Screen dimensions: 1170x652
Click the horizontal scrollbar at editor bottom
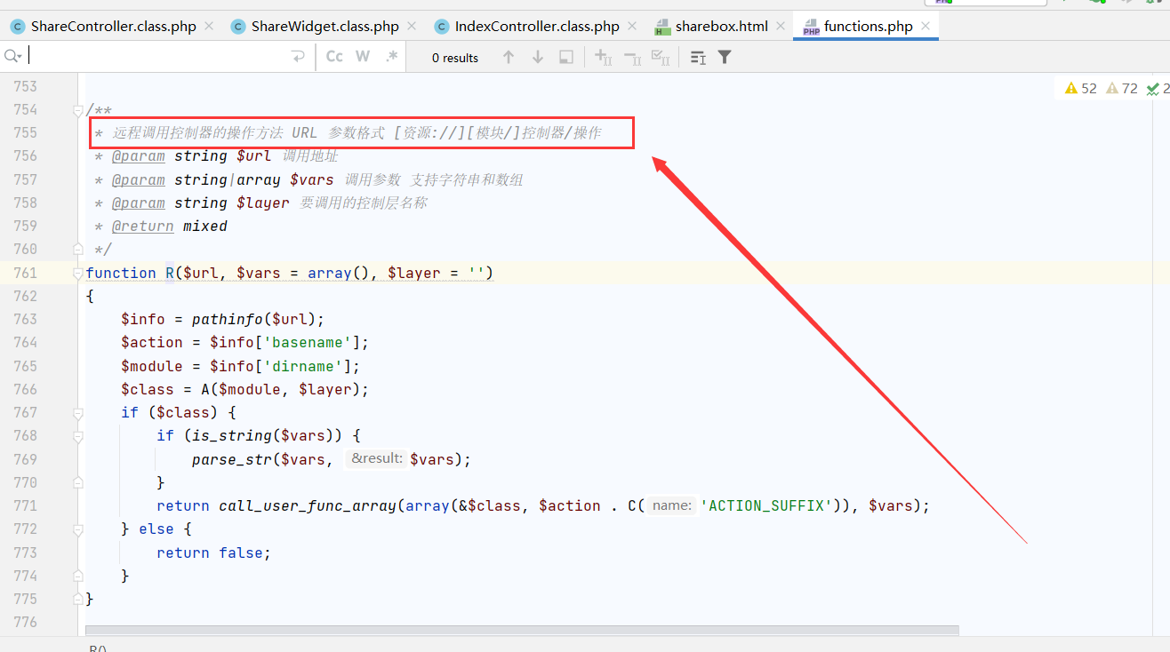point(522,631)
